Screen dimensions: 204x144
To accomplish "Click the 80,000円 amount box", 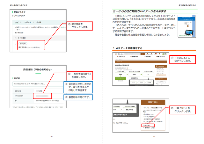I will click(129, 110).
